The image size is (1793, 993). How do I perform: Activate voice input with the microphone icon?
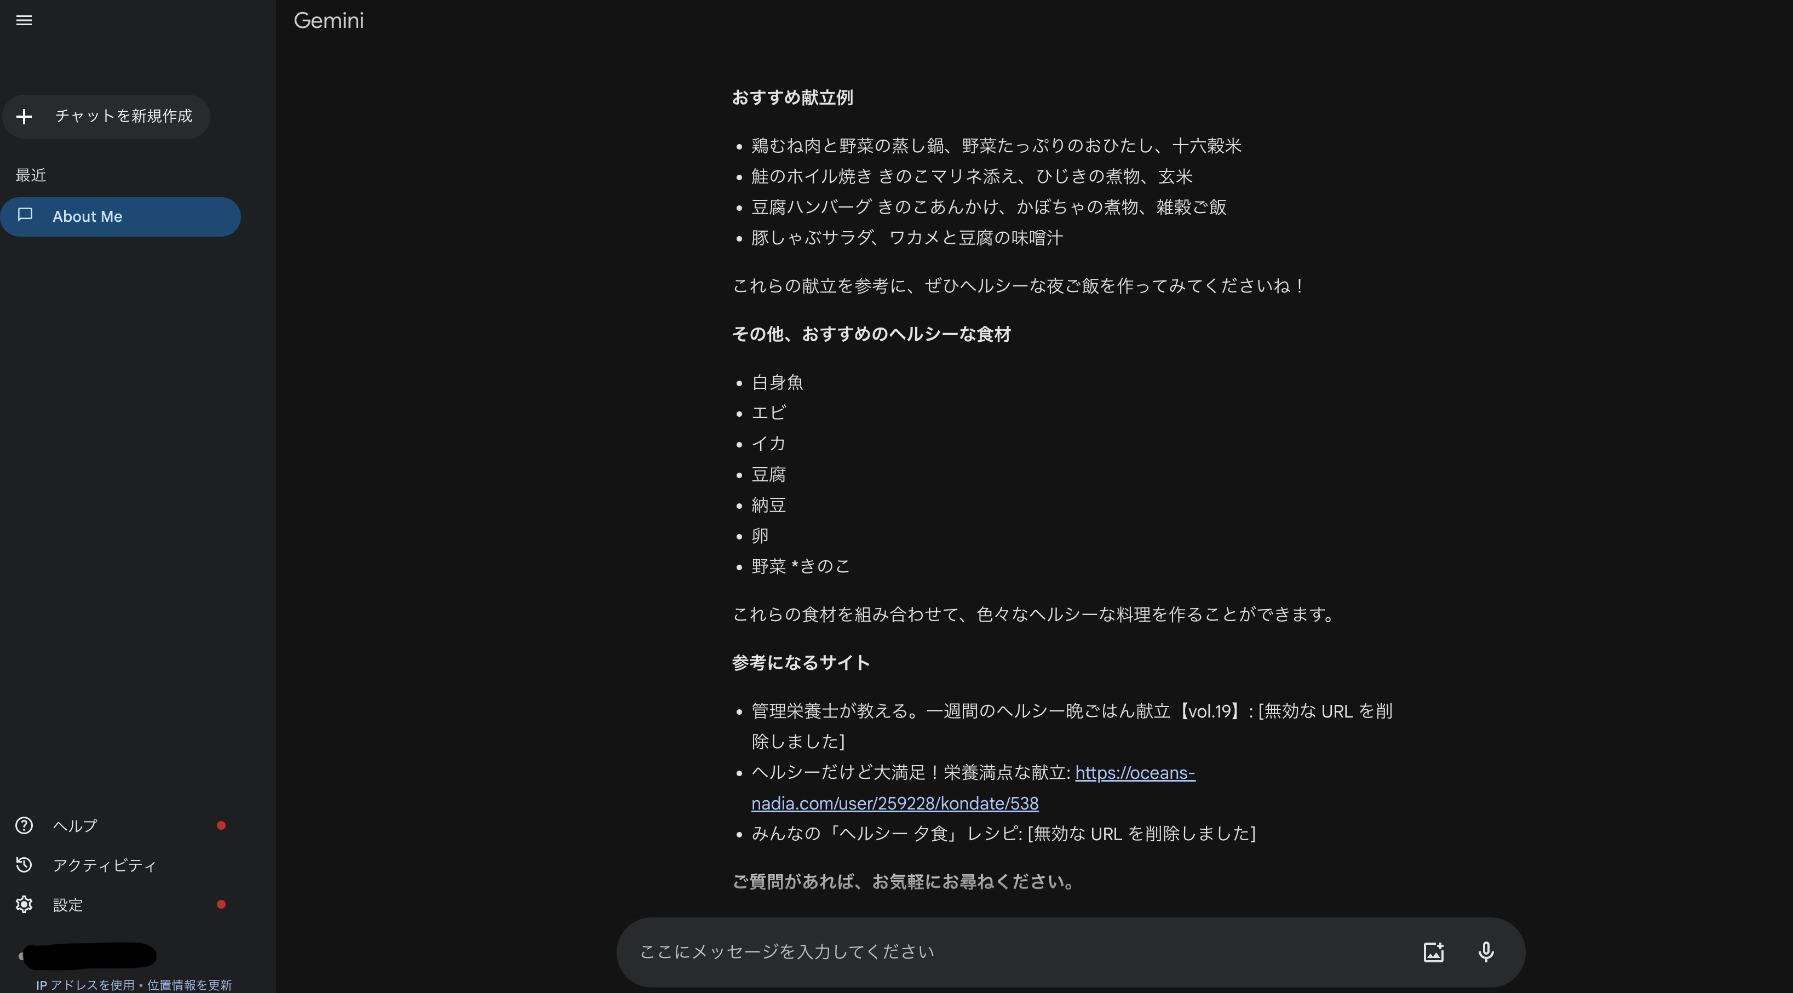tap(1487, 951)
